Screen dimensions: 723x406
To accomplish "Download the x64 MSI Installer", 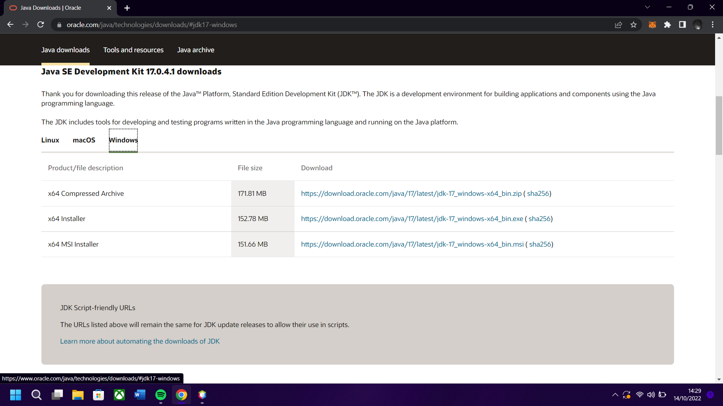I will [x=412, y=244].
